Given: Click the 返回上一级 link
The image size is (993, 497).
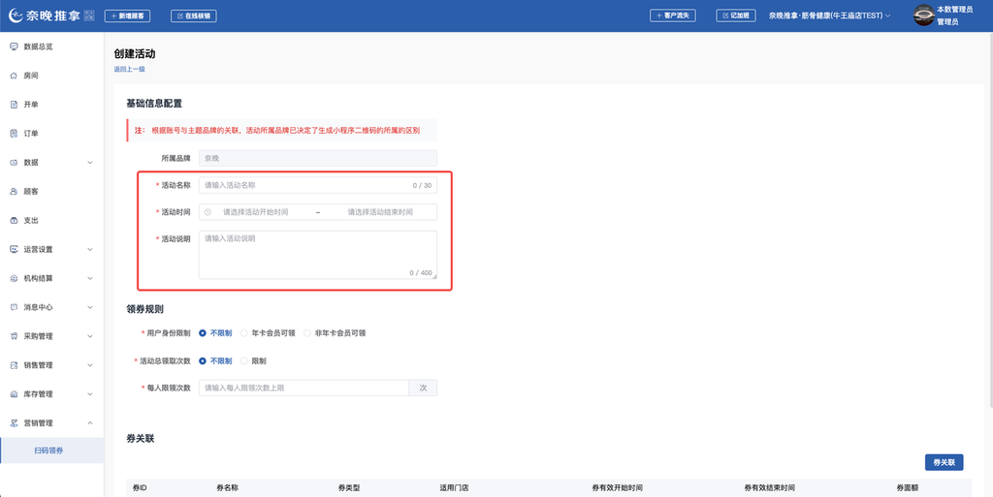Looking at the screenshot, I should 129,69.
